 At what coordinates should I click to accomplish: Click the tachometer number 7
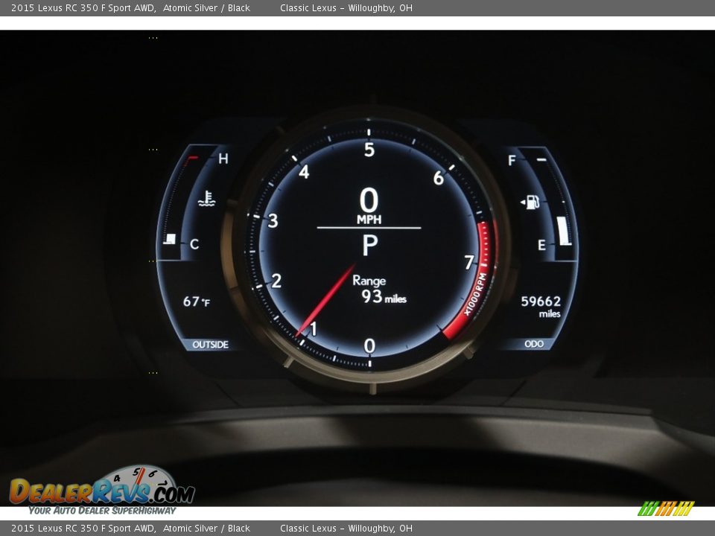pos(469,263)
